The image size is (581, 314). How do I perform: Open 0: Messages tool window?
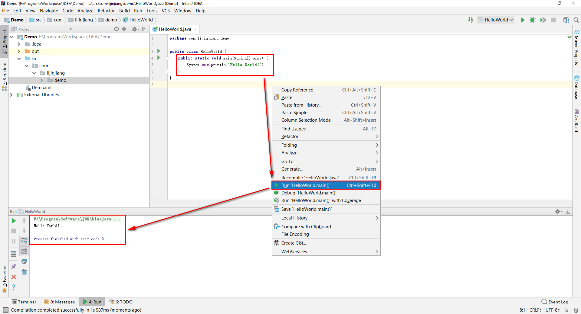(60, 302)
